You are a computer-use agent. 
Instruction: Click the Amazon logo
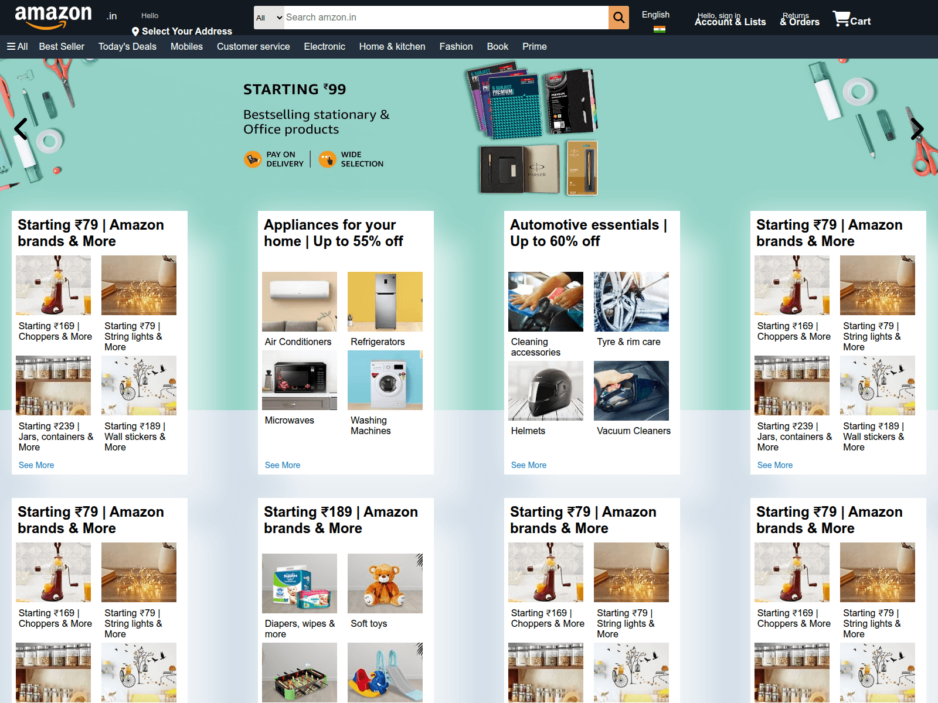[x=53, y=17]
